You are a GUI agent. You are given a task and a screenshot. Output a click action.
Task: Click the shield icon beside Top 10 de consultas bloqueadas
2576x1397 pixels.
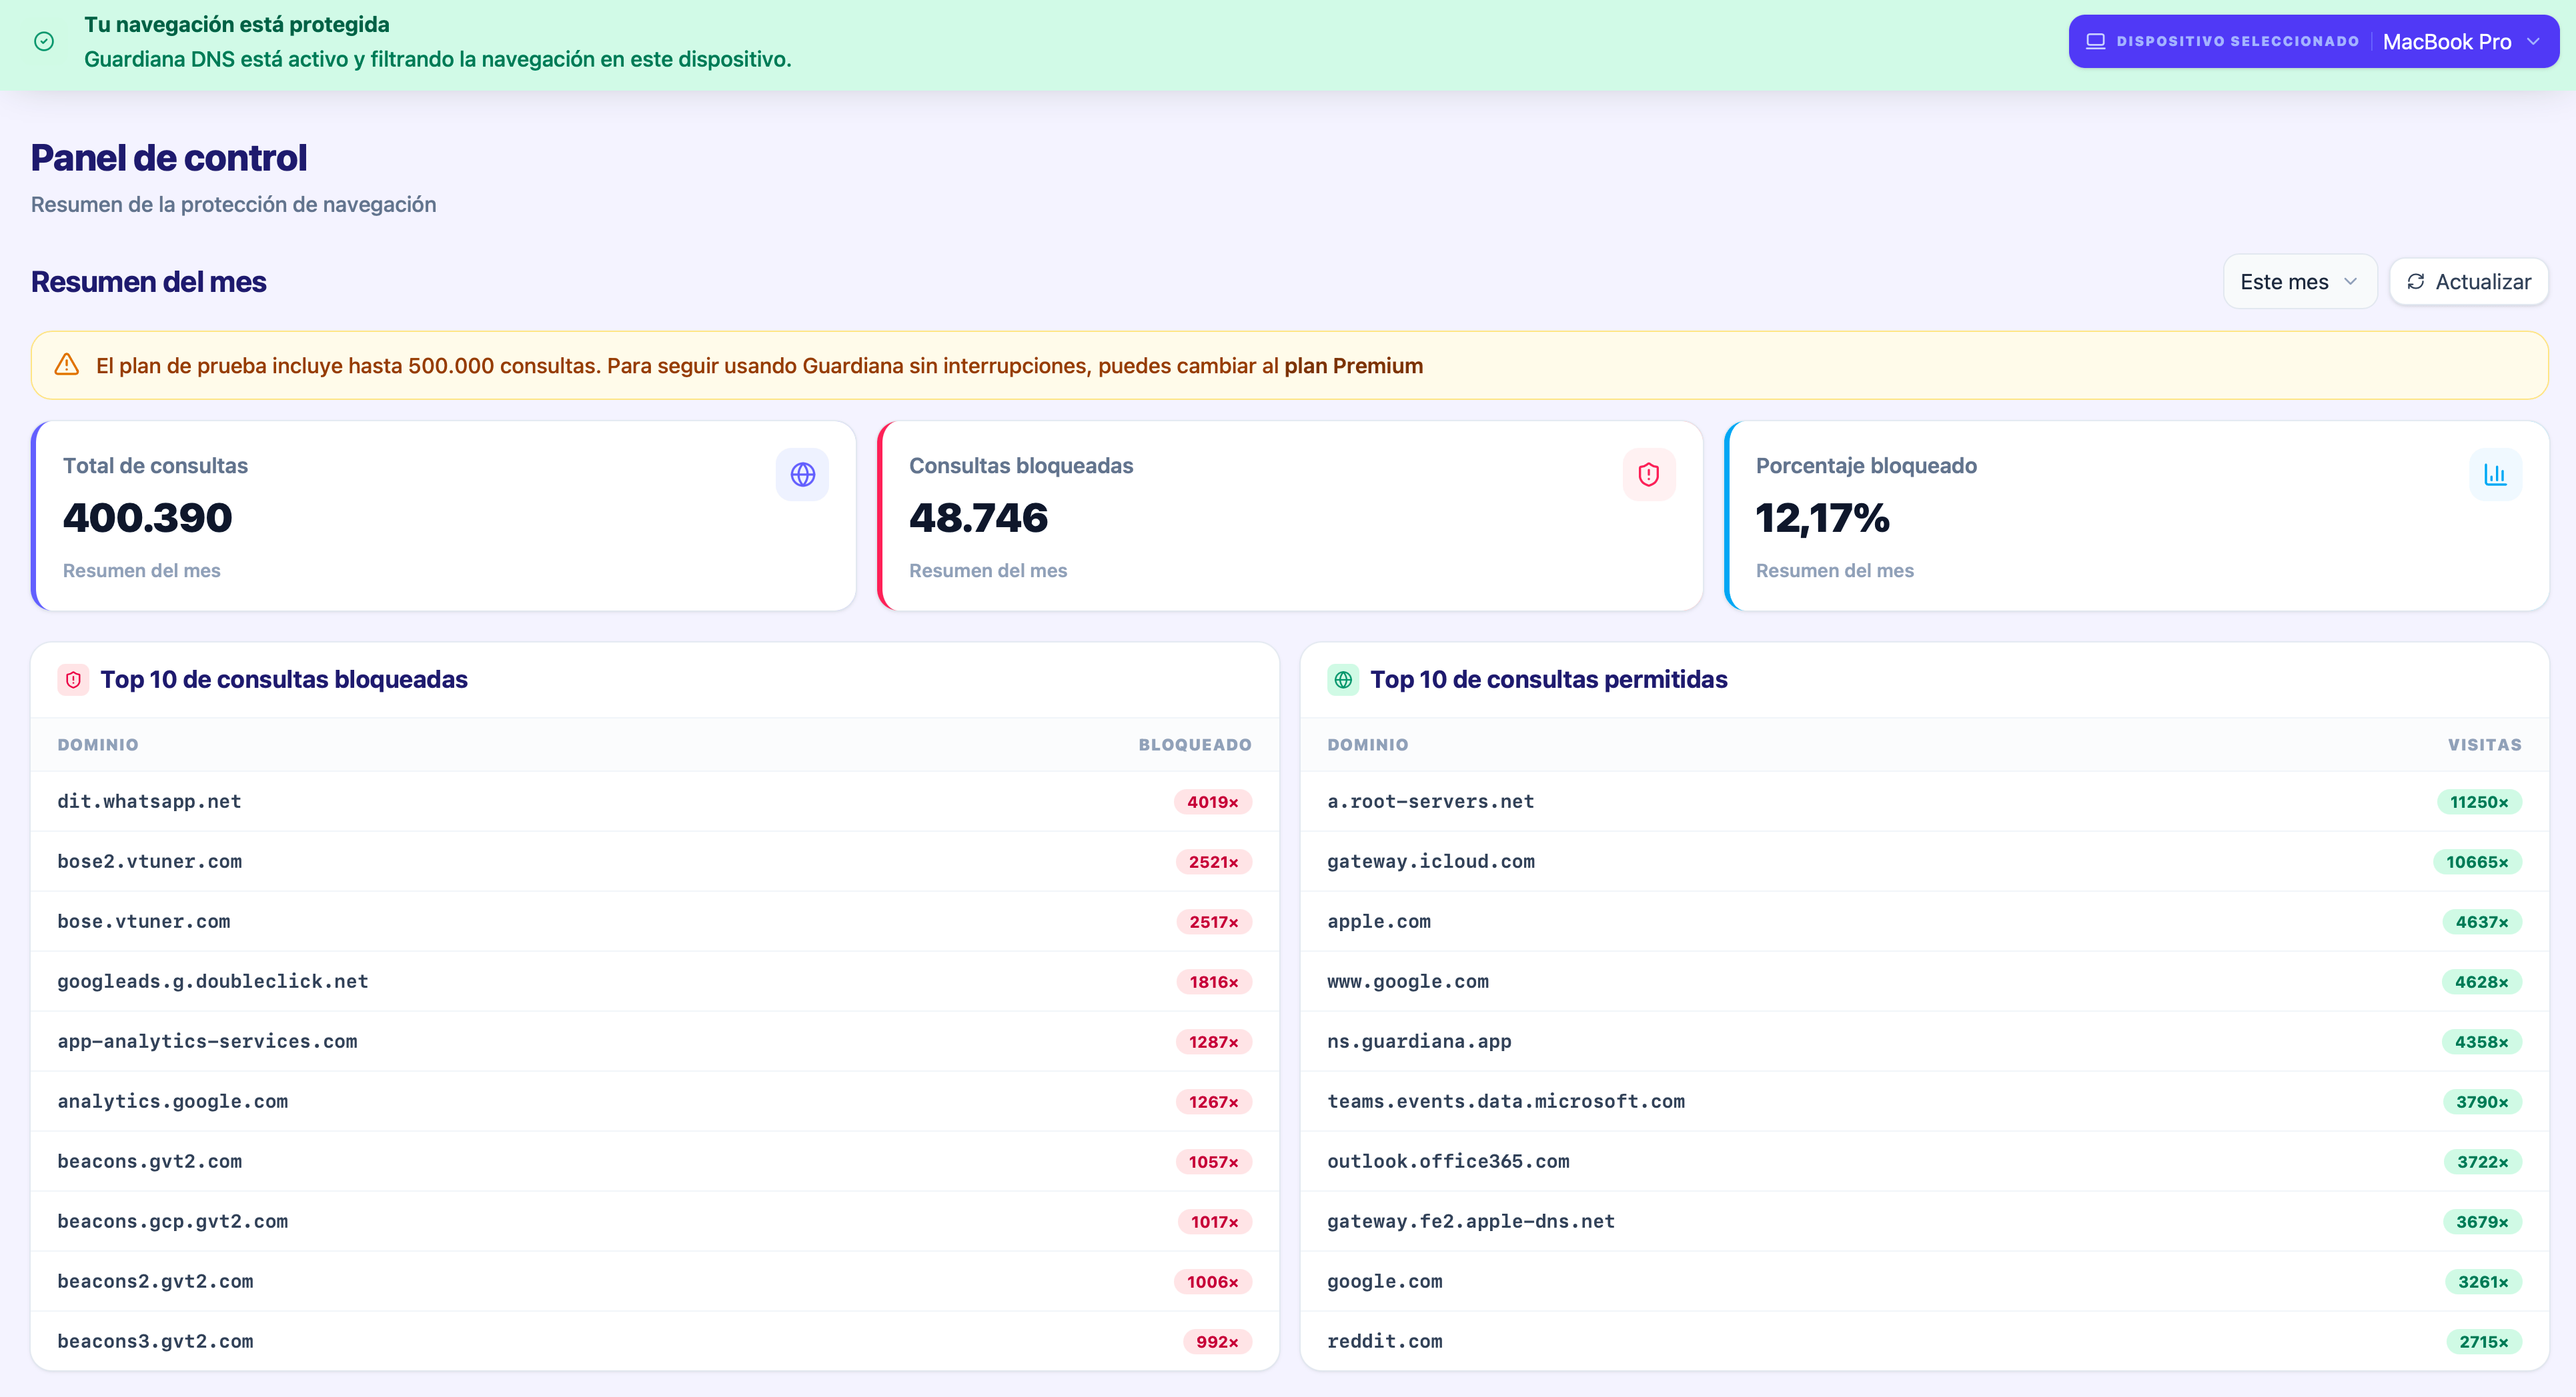[x=73, y=680]
